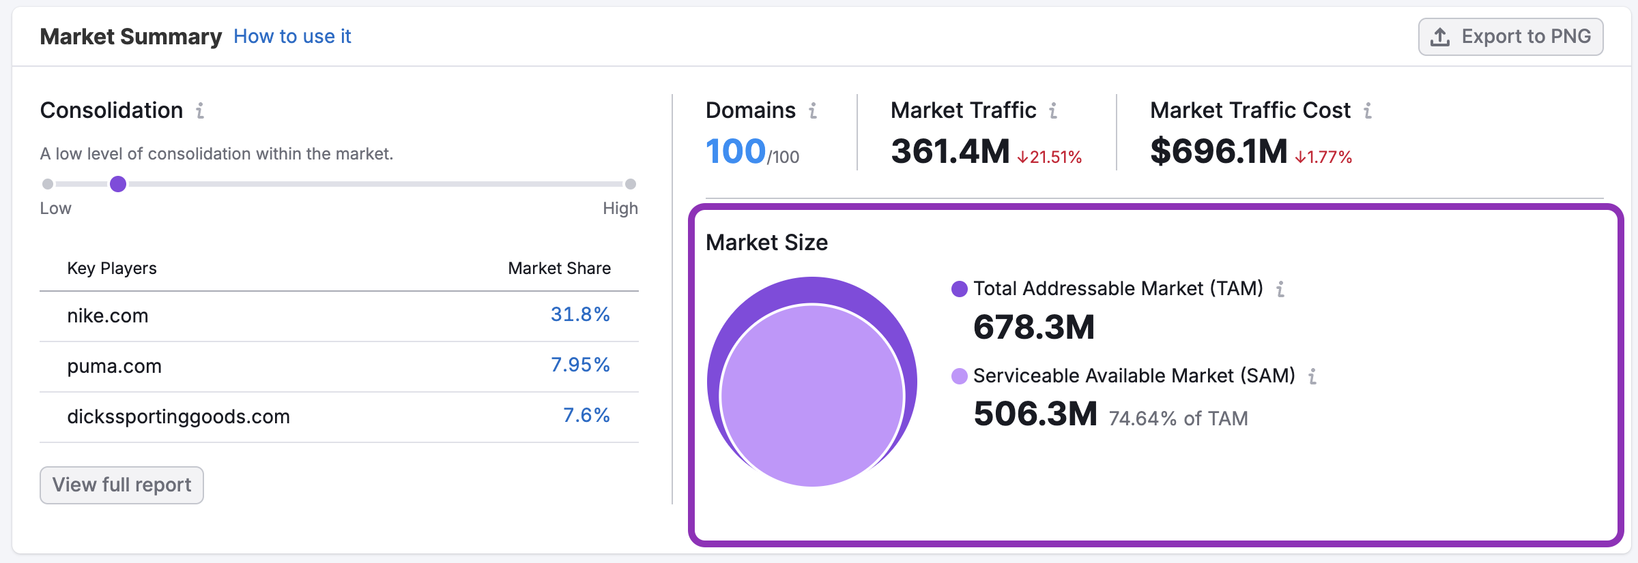Screen dimensions: 1638x563
Task: Click the Market Traffic Cost info icon
Action: point(1368,110)
